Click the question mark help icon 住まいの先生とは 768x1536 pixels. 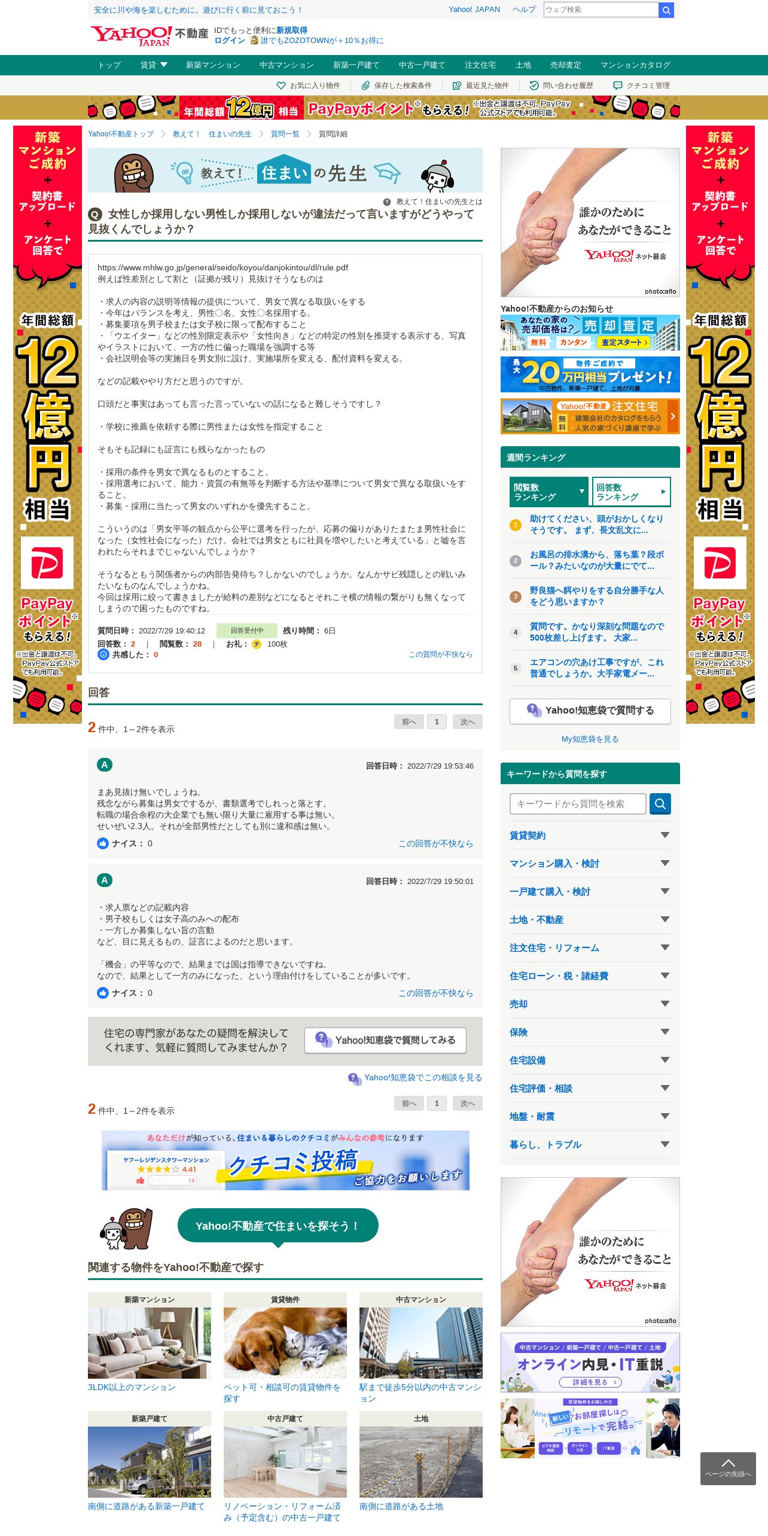(x=387, y=202)
